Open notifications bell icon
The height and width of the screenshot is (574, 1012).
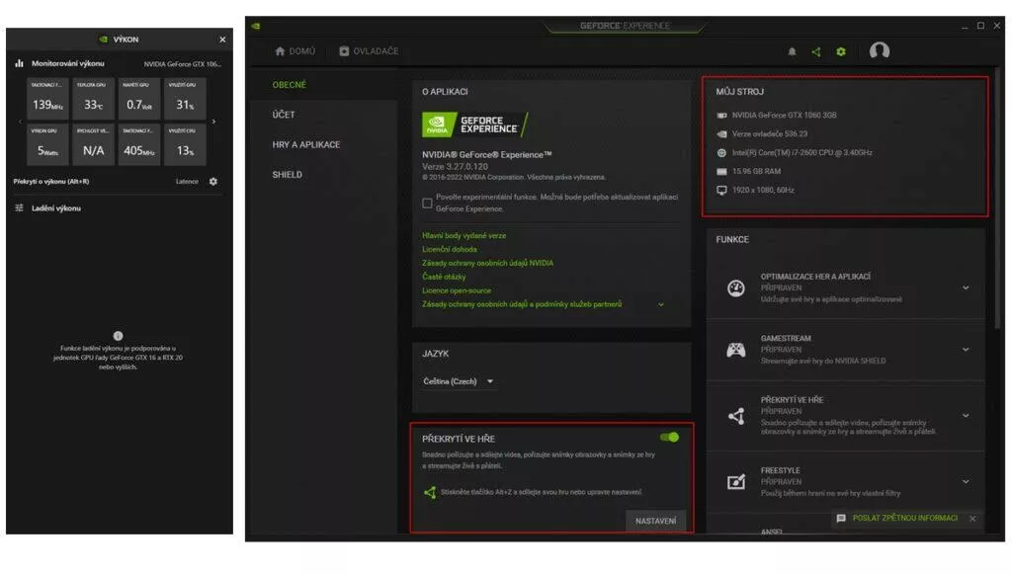pos(792,51)
